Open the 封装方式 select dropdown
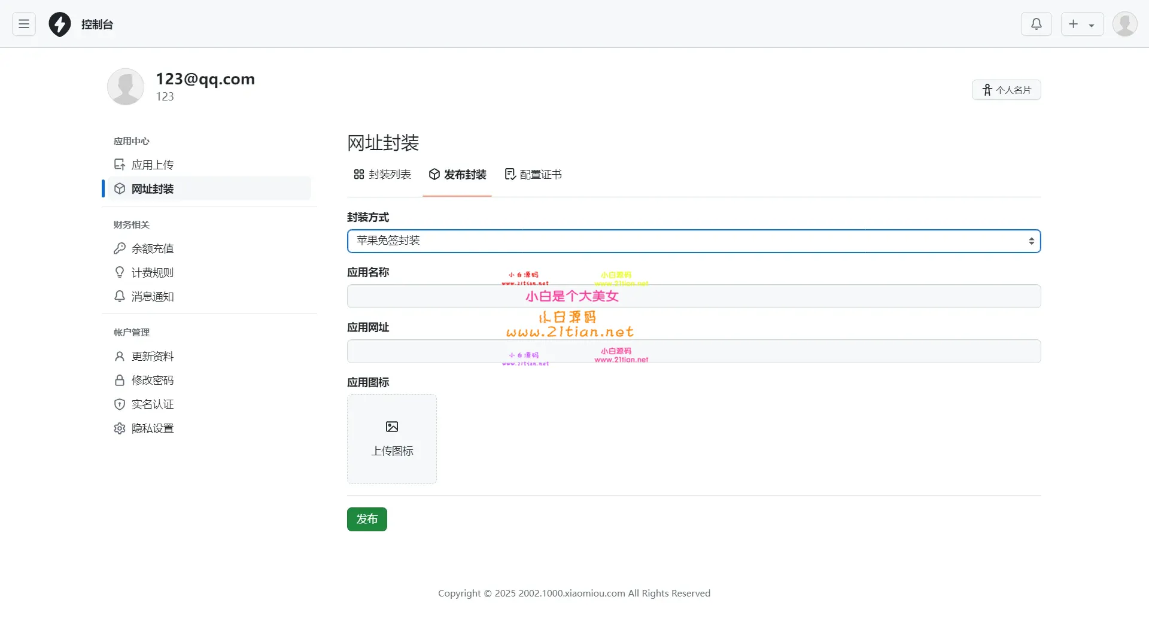Screen dimensions: 1149x636 (x=694, y=241)
